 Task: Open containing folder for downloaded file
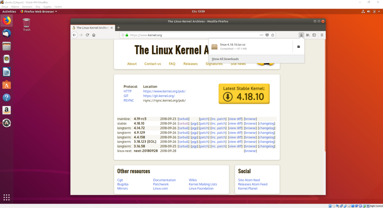298,46
